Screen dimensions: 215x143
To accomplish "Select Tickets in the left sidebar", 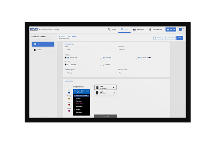I will click(x=43, y=49).
